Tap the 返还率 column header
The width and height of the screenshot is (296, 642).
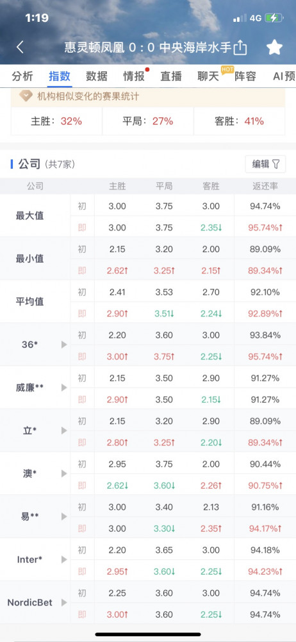(x=265, y=186)
